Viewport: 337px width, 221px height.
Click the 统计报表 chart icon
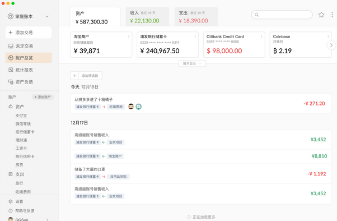pos(11,70)
